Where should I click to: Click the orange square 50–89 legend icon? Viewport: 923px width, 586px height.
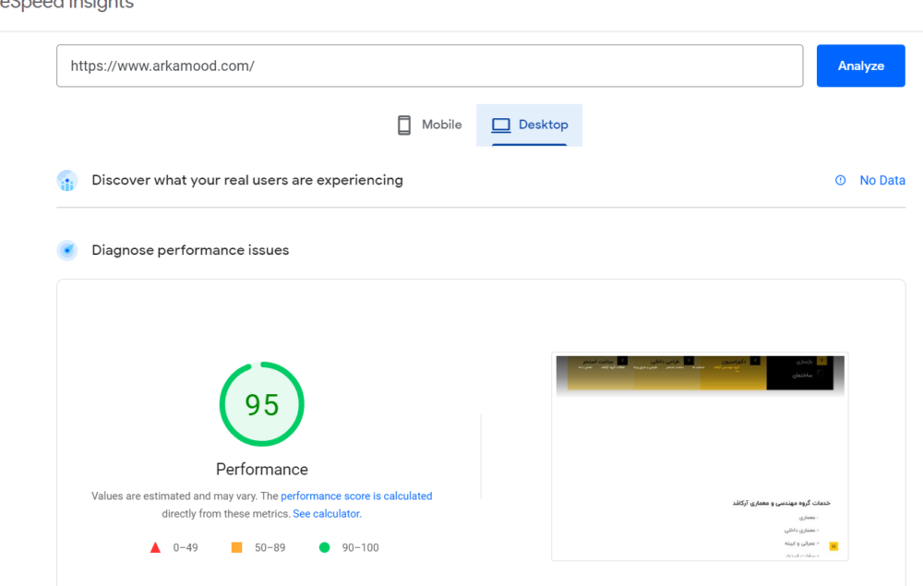point(236,547)
